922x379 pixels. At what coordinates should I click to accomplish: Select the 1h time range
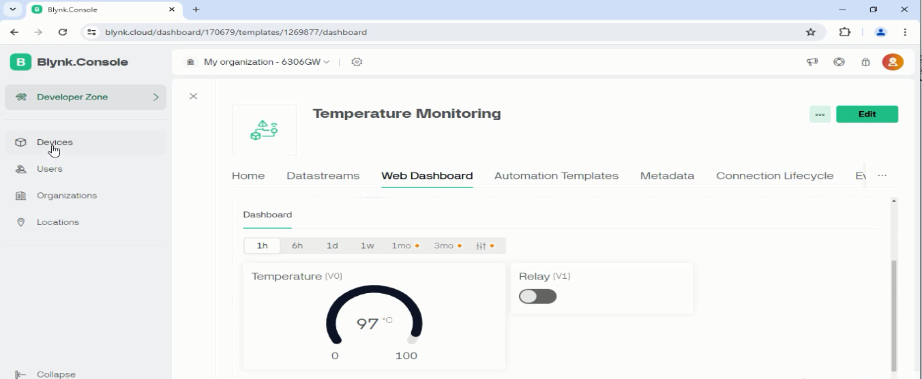point(262,245)
